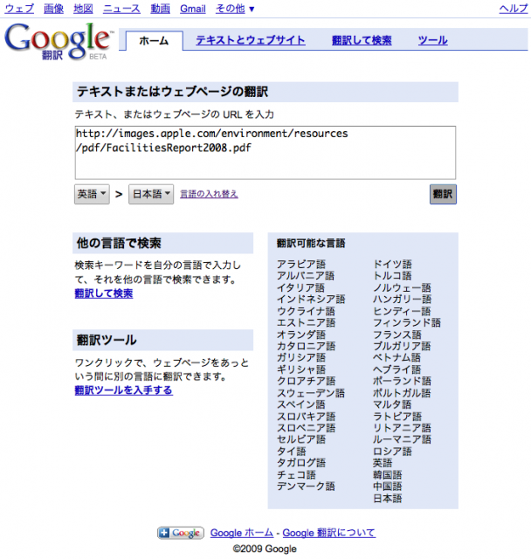Click 言語の入れ替え to swap languages
The height and width of the screenshot is (559, 531).
tap(210, 194)
